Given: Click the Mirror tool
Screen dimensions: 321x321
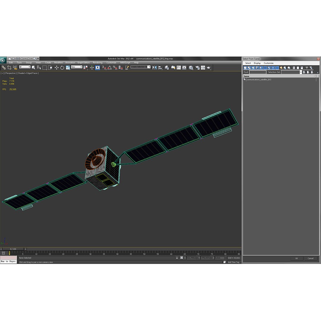Looking at the screenshot, I should coord(155,67).
